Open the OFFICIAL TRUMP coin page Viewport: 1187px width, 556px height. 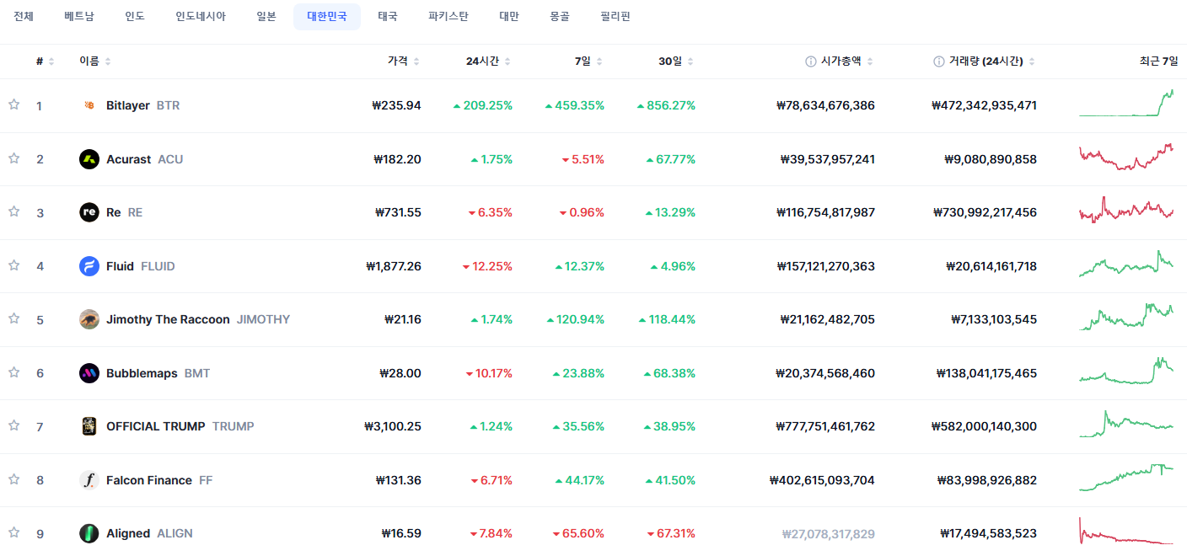(180, 426)
